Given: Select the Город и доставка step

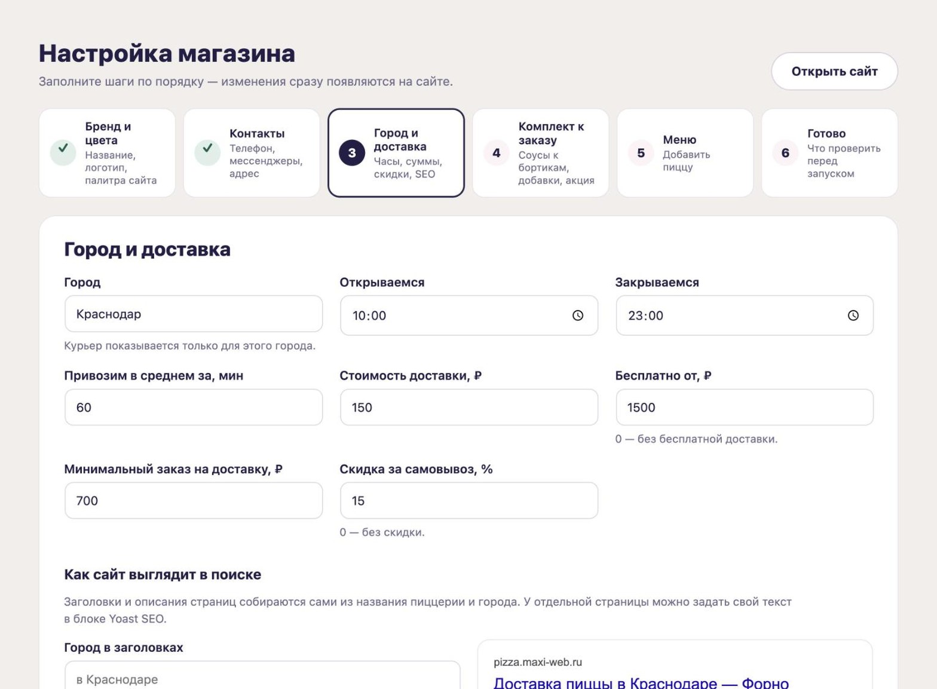Looking at the screenshot, I should [396, 153].
